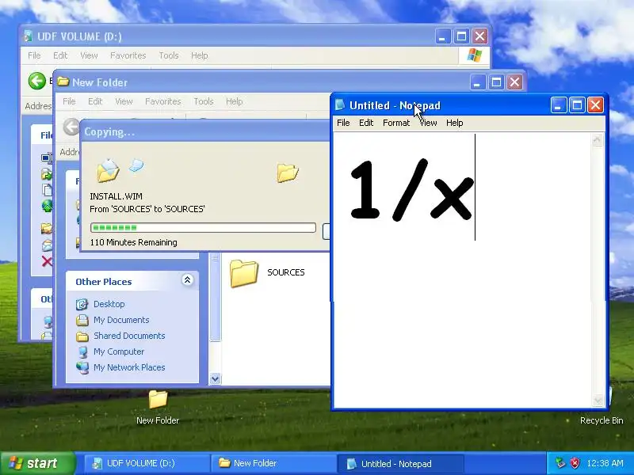Switch to Untitled - Notepad taskbar button

click(400, 463)
